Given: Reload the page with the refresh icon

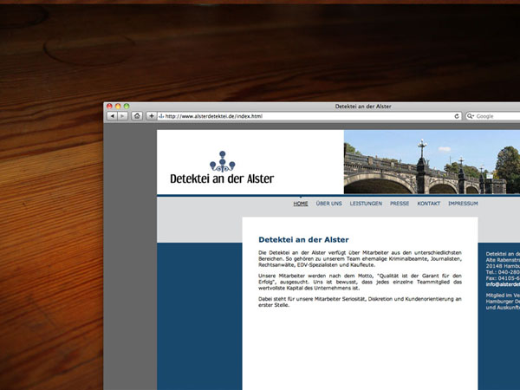Looking at the screenshot, I should coord(457,116).
